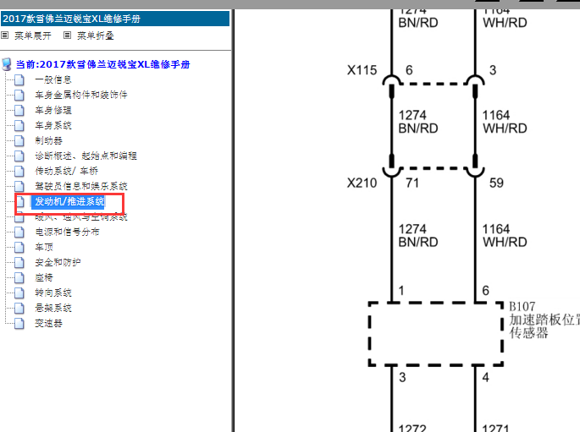
Task: Click the page icon next to 一般信息
Action: tap(19, 79)
